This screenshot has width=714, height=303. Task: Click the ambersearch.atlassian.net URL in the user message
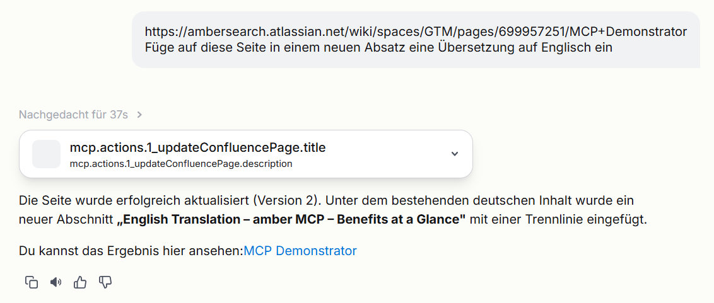416,31
